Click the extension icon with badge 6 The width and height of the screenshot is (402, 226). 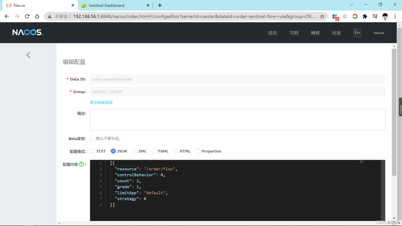coord(335,17)
